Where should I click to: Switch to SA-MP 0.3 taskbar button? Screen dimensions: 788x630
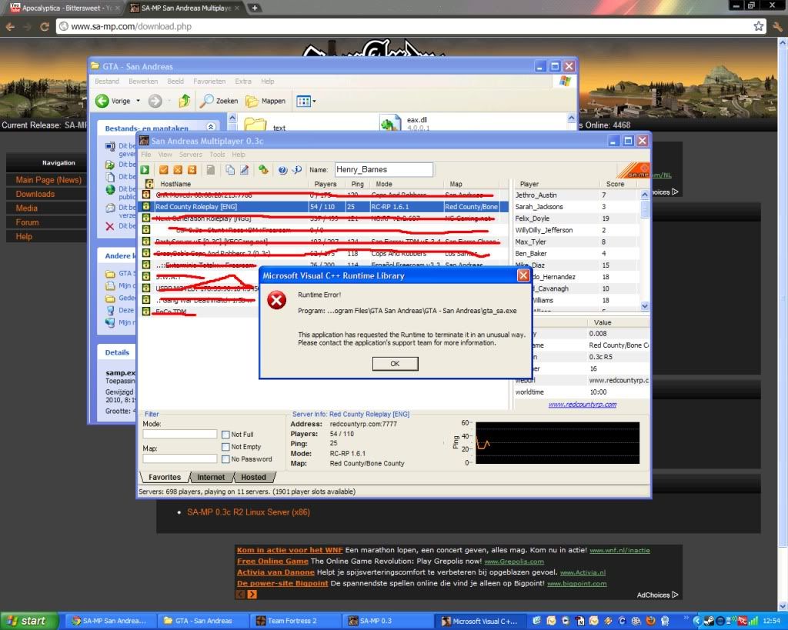[x=387, y=621]
